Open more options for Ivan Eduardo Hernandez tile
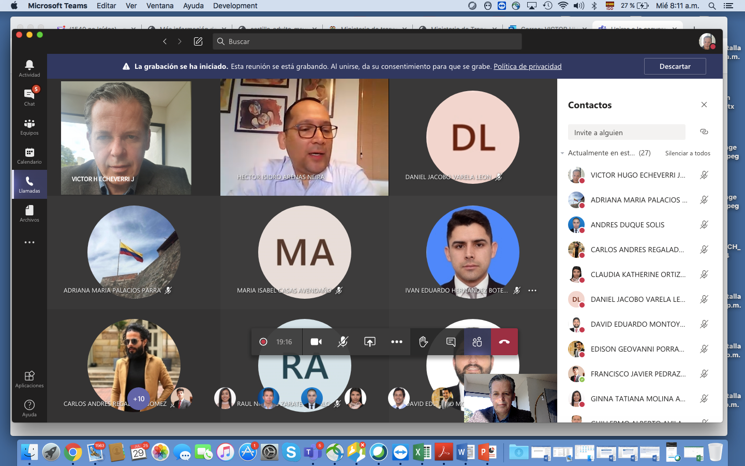The image size is (745, 466). tap(532, 290)
